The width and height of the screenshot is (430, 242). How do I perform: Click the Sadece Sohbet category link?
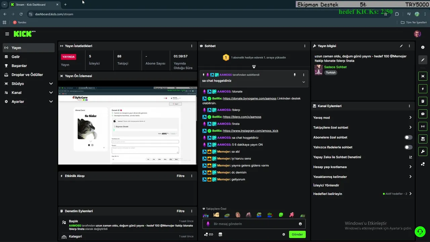(335, 67)
